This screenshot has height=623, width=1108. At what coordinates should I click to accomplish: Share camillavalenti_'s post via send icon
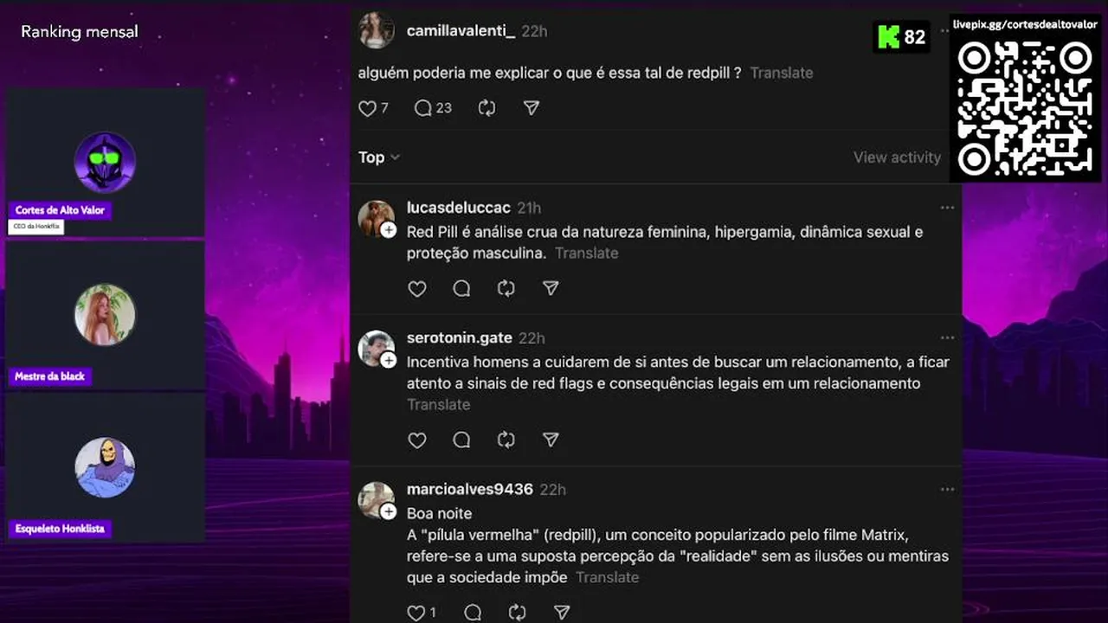click(531, 108)
